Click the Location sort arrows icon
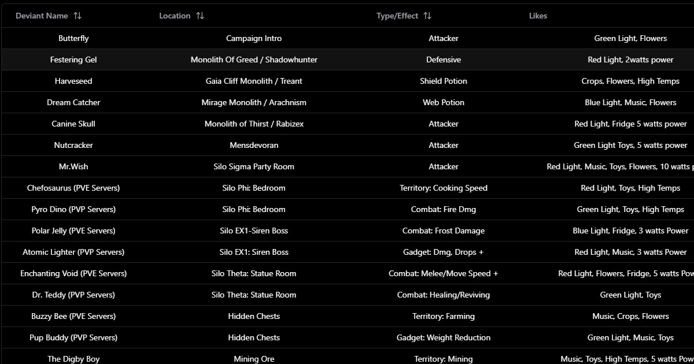This screenshot has height=364, width=694. coord(200,16)
